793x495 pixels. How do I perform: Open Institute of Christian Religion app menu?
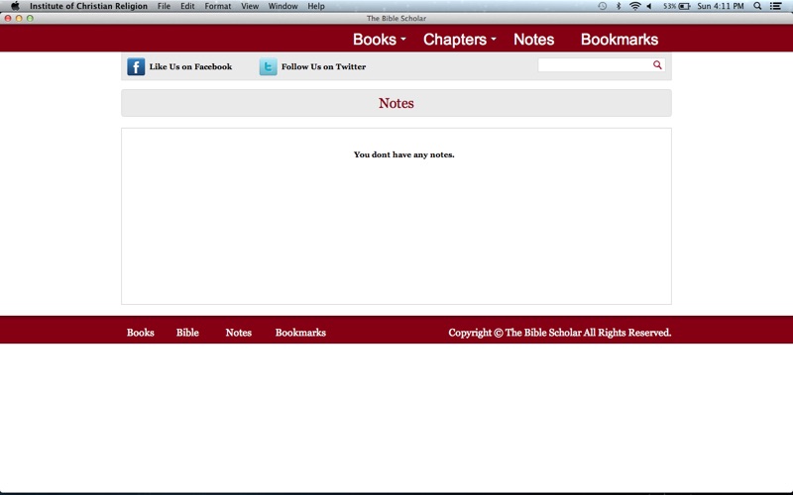pos(88,6)
